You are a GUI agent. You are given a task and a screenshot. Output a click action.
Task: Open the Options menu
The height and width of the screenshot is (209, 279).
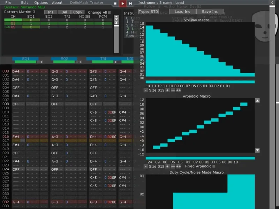41,2
